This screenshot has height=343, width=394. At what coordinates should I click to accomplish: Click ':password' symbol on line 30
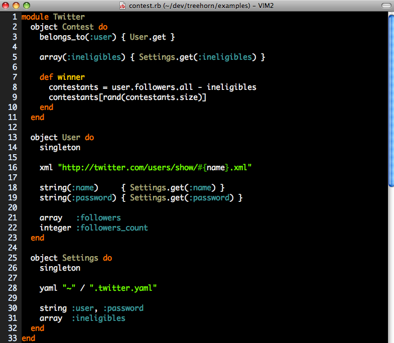point(123,308)
